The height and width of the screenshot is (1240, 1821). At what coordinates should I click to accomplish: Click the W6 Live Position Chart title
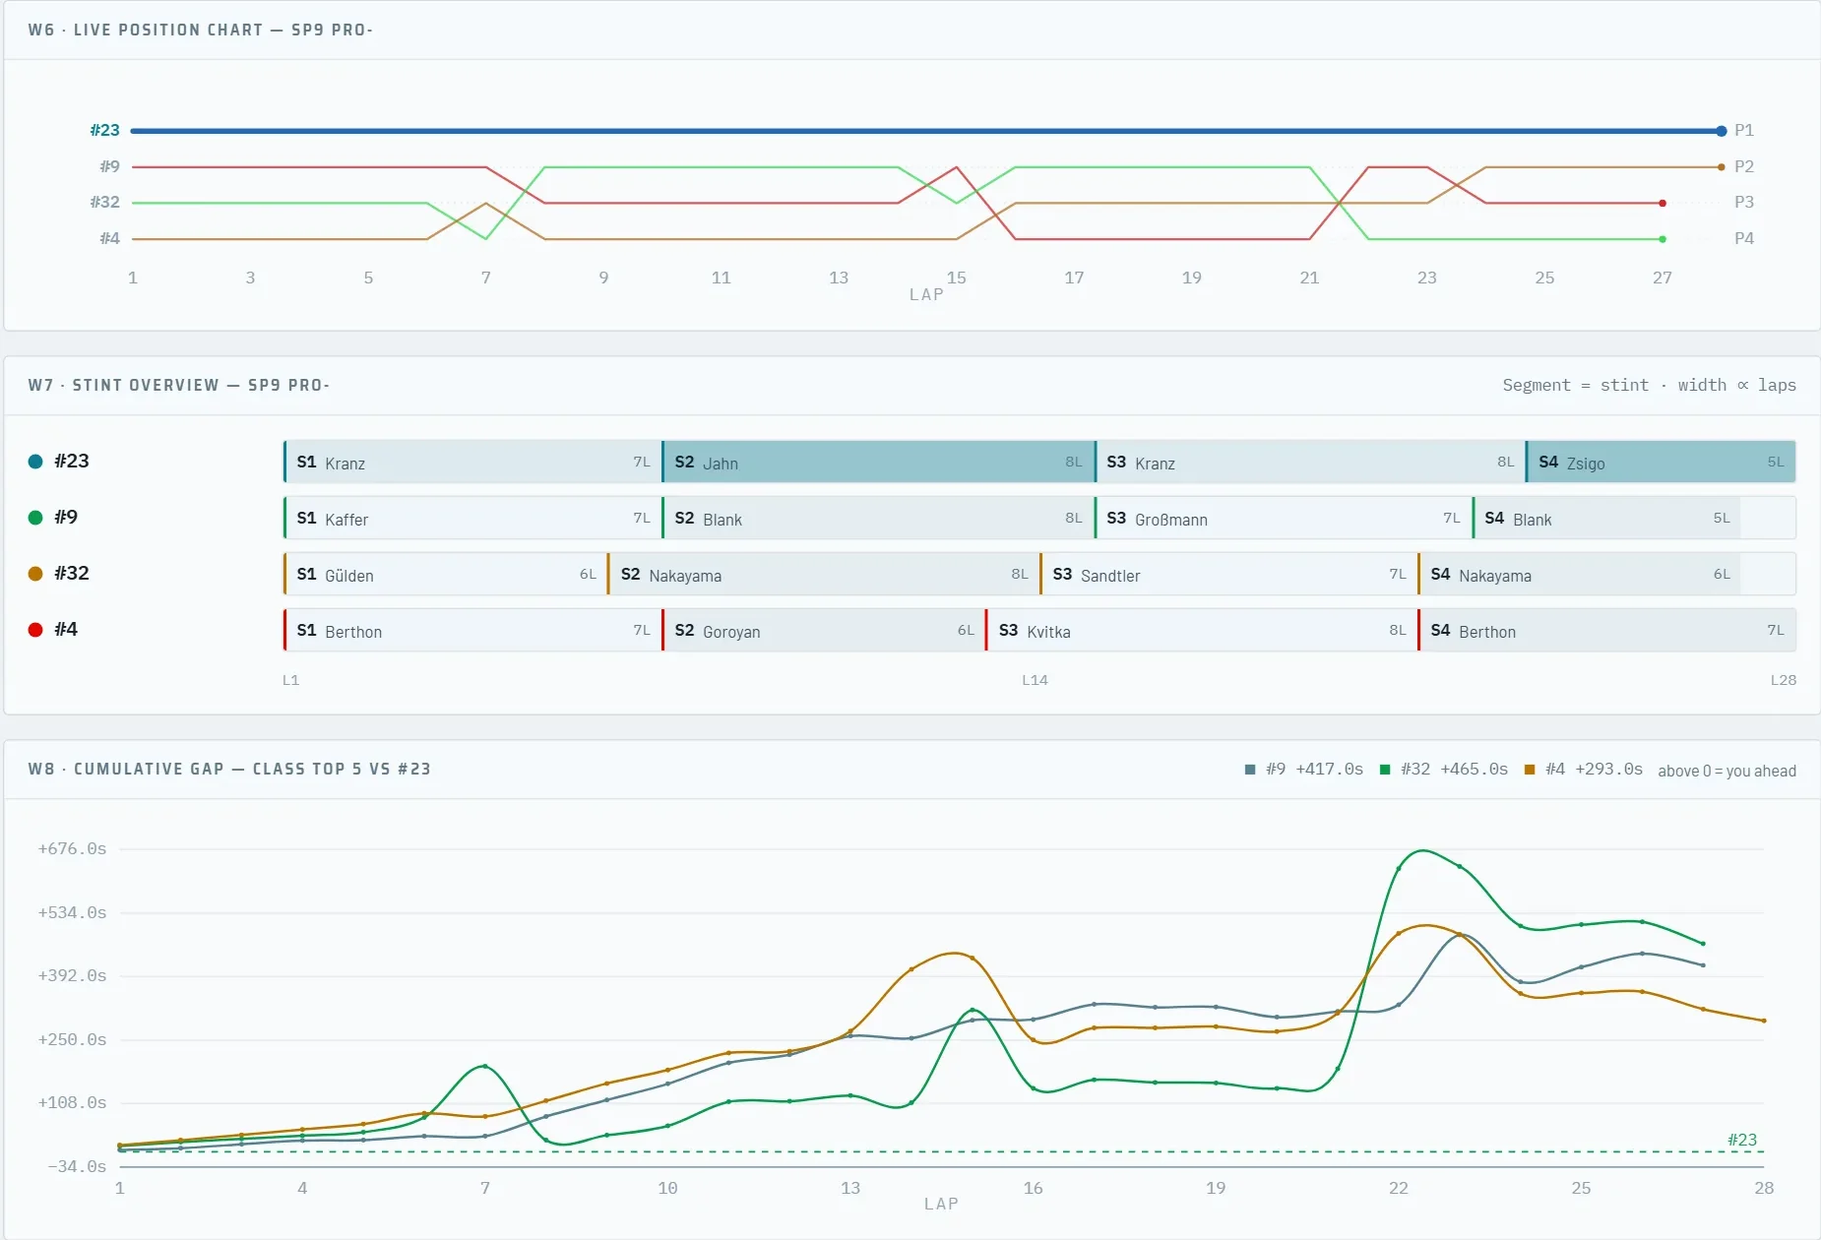coord(201,31)
